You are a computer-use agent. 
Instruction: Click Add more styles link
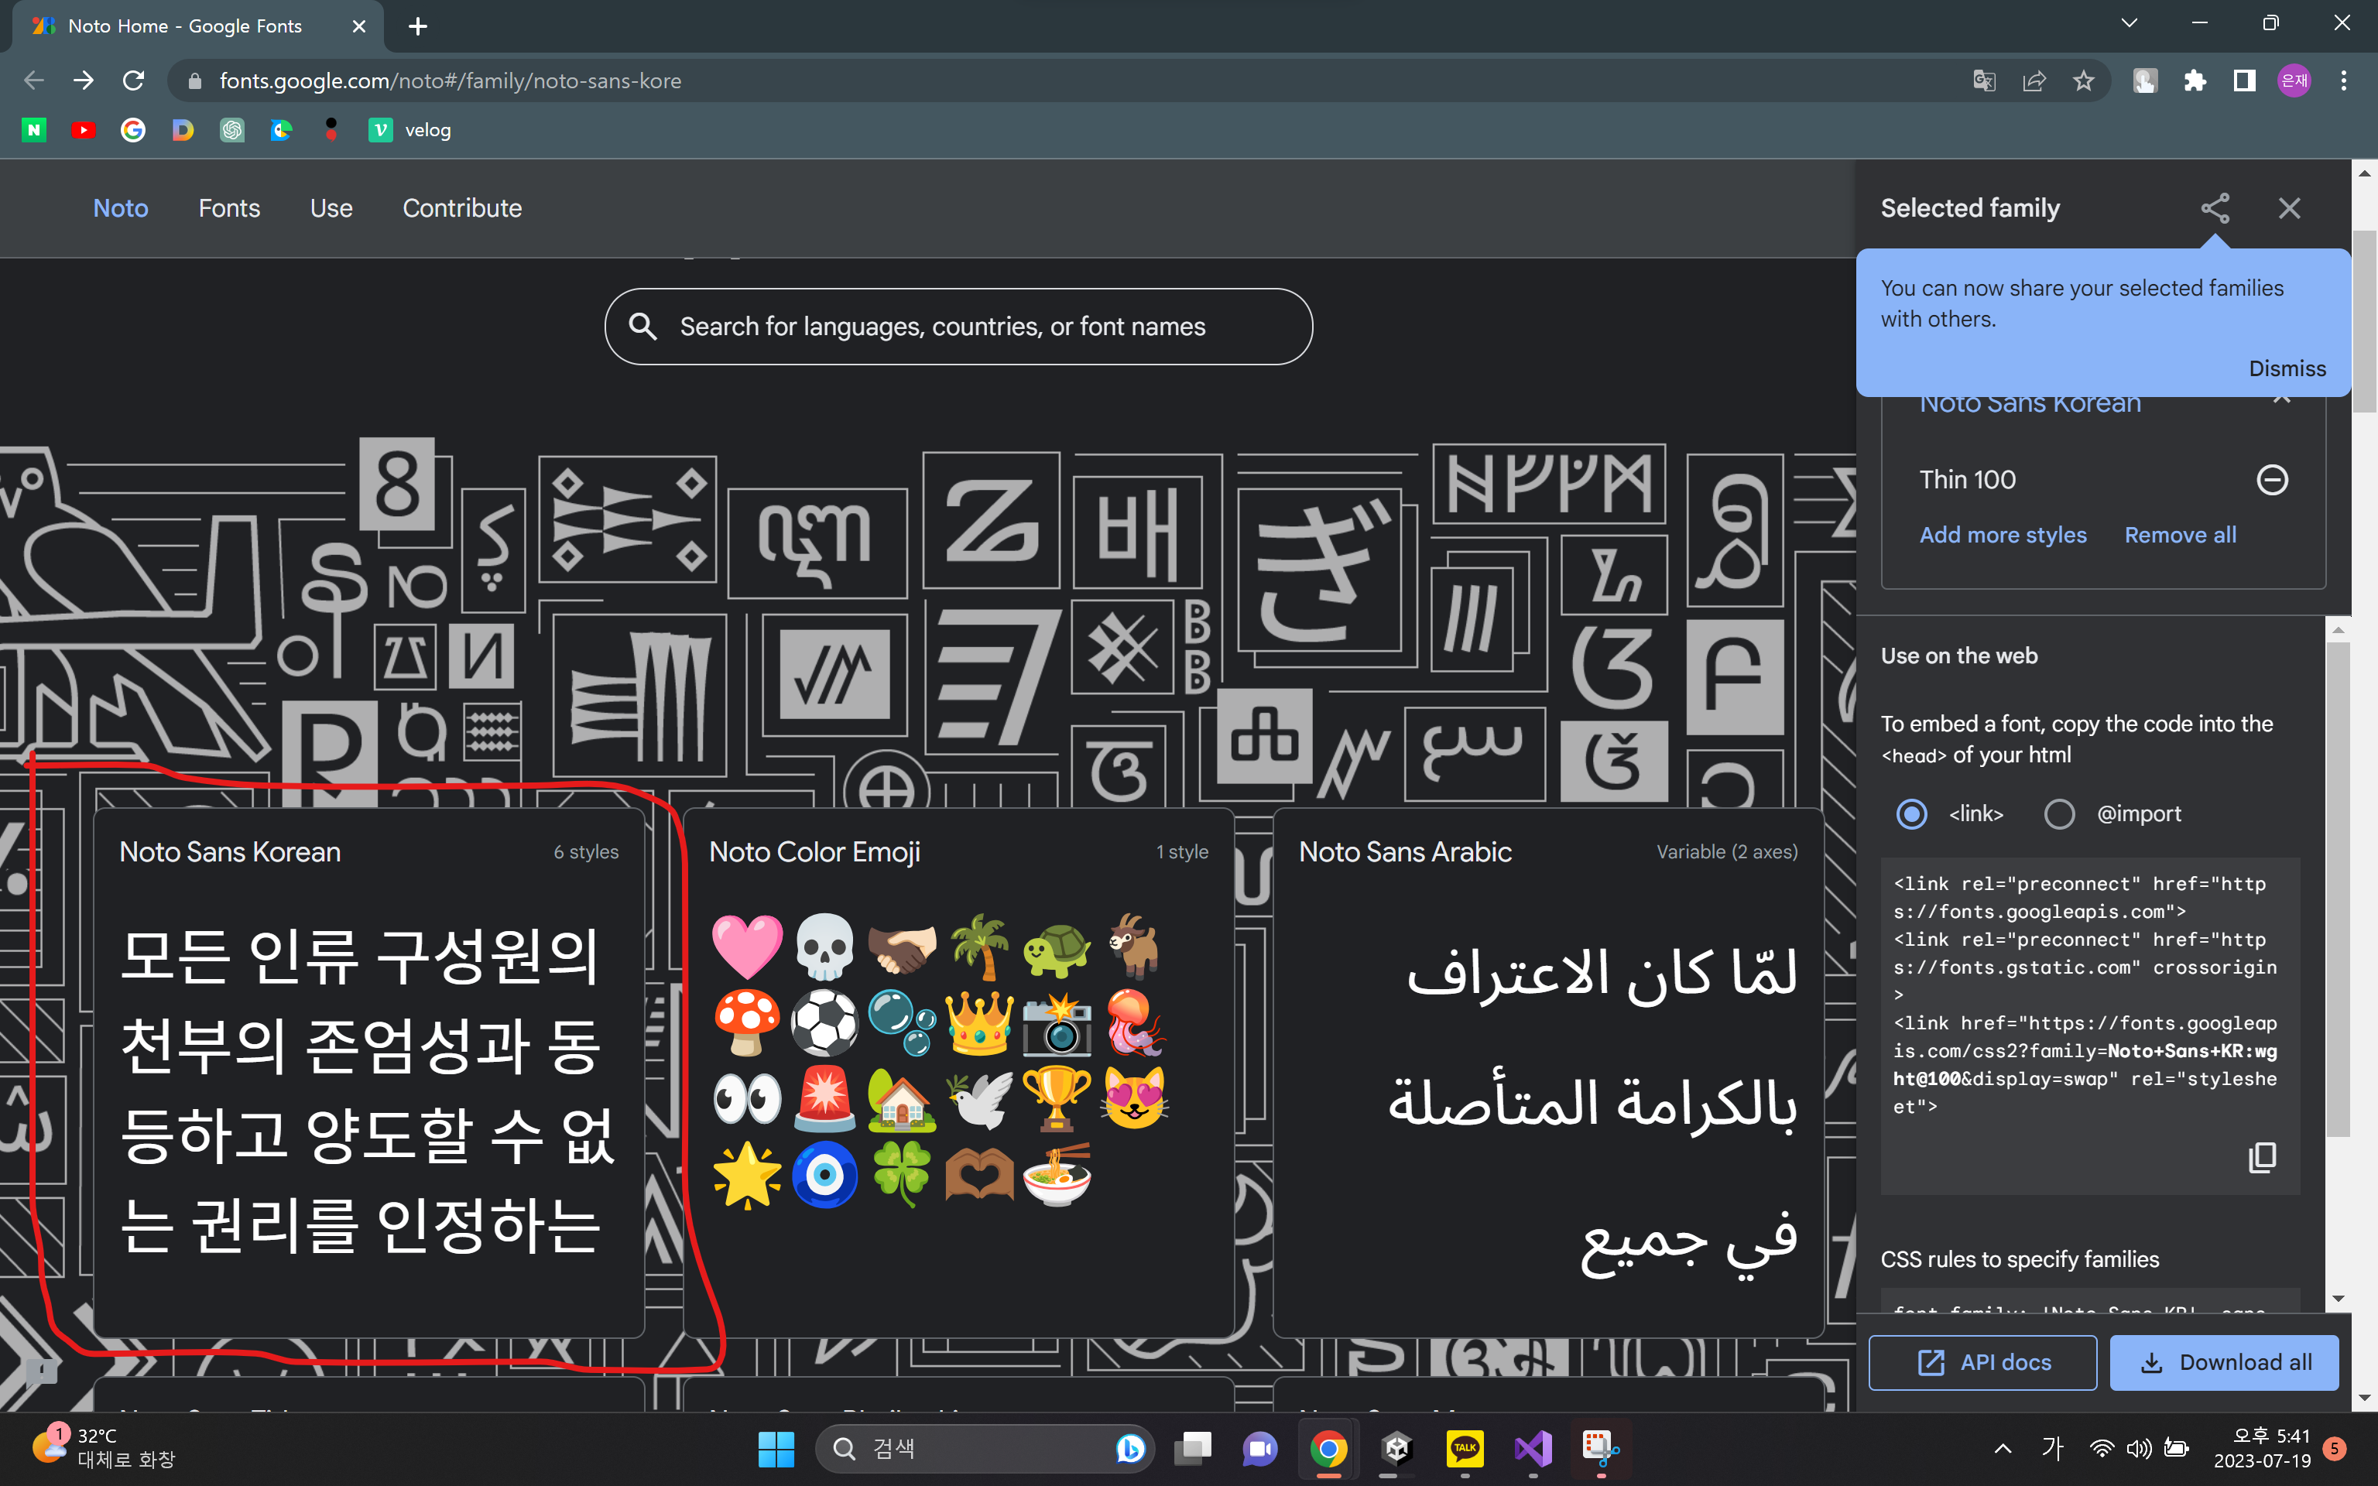tap(2003, 535)
